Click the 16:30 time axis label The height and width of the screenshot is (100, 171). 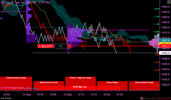119,95
